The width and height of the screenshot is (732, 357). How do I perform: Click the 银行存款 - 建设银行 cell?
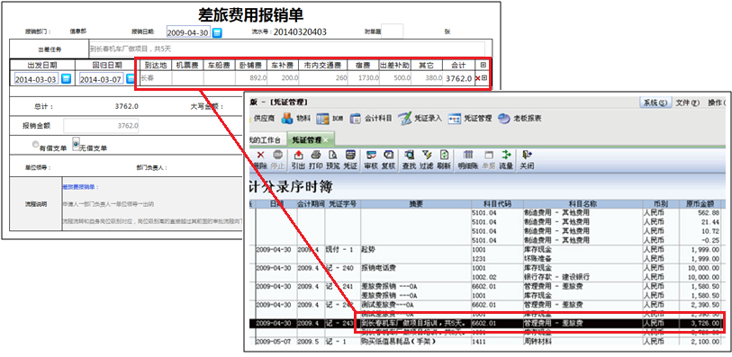(556, 277)
